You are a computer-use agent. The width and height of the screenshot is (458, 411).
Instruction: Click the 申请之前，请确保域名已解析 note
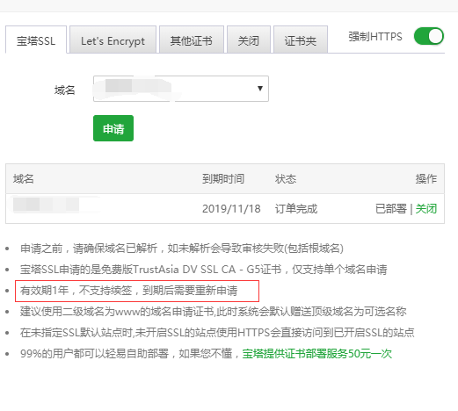182,249
